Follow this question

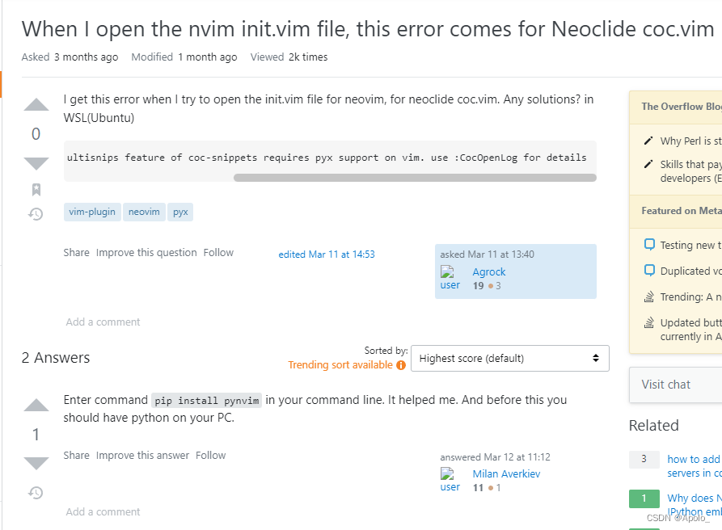[218, 252]
